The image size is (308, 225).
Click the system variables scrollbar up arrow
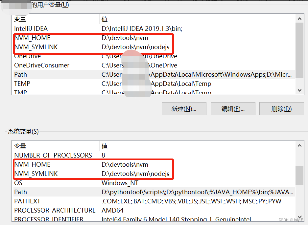click(x=299, y=145)
